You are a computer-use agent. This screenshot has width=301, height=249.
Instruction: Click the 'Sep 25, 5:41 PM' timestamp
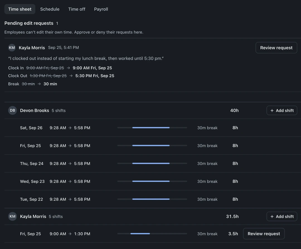point(63,48)
